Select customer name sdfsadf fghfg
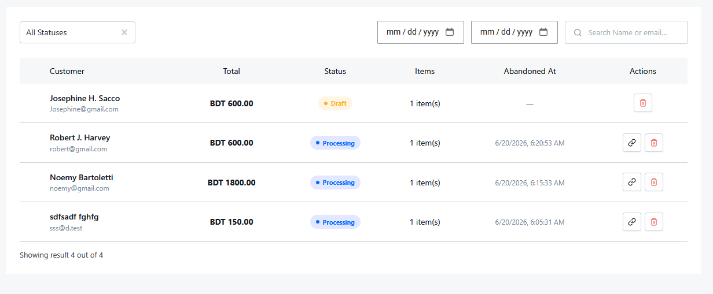The height and width of the screenshot is (294, 713). point(74,217)
